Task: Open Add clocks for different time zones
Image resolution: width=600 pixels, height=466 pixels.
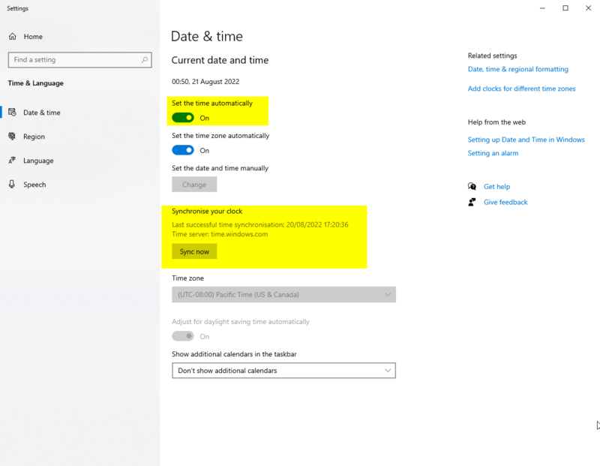Action: 521,88
